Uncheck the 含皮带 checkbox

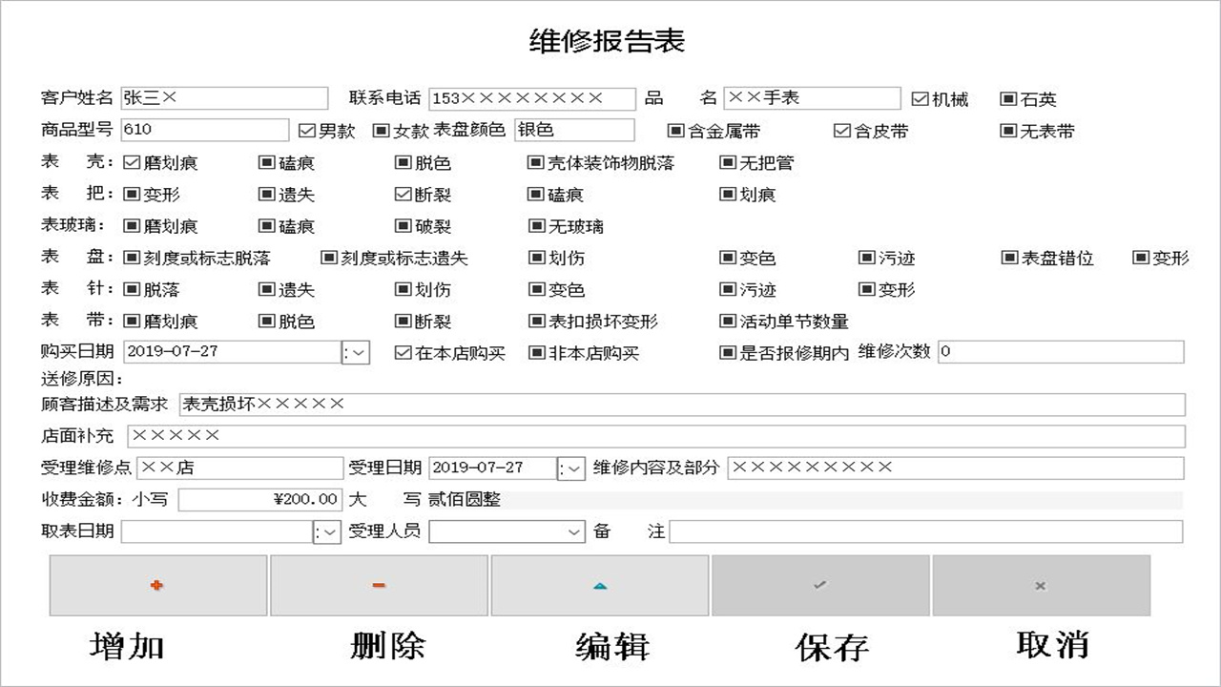(841, 131)
